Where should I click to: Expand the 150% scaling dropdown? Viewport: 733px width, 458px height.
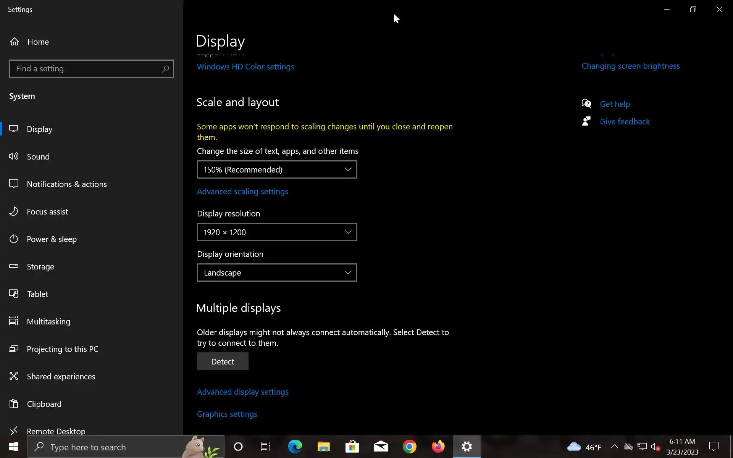(x=277, y=169)
